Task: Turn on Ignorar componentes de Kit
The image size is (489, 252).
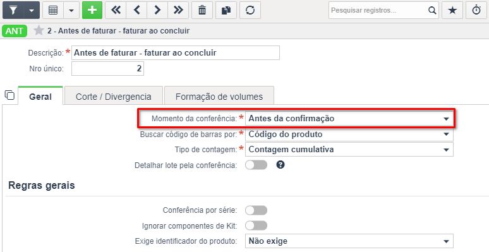Action: (x=256, y=225)
